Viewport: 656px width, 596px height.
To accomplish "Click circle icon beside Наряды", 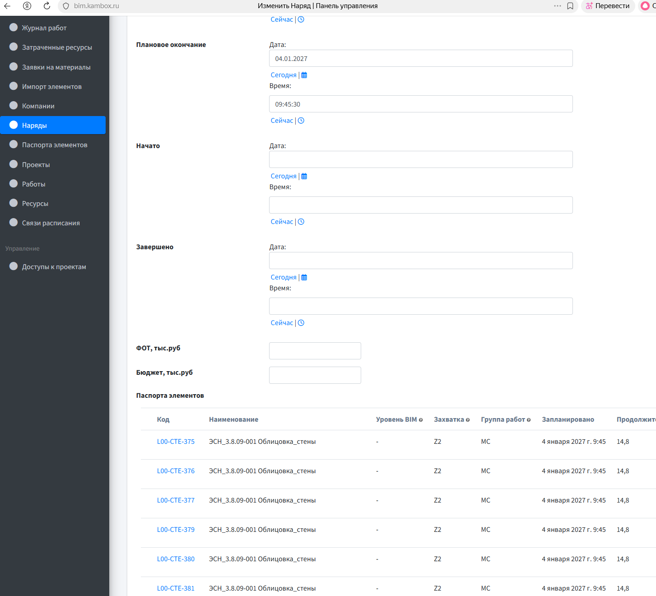I will (14, 125).
